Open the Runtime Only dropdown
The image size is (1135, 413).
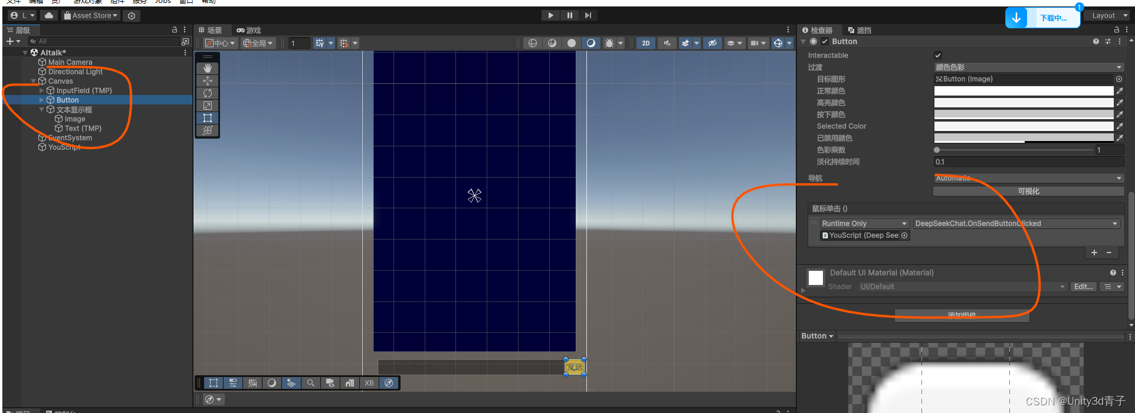coord(864,224)
